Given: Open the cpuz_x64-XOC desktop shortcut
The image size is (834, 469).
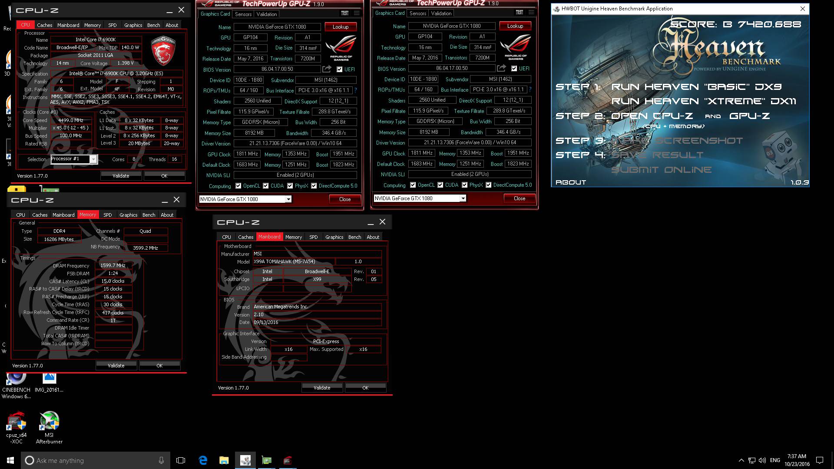Looking at the screenshot, I should (17, 428).
